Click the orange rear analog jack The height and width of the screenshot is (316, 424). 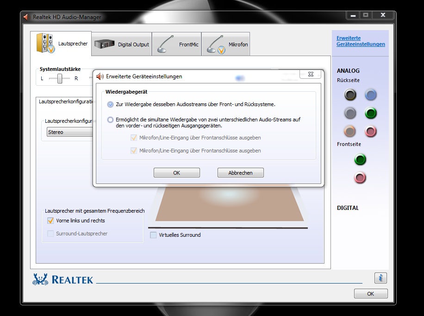tap(350, 132)
